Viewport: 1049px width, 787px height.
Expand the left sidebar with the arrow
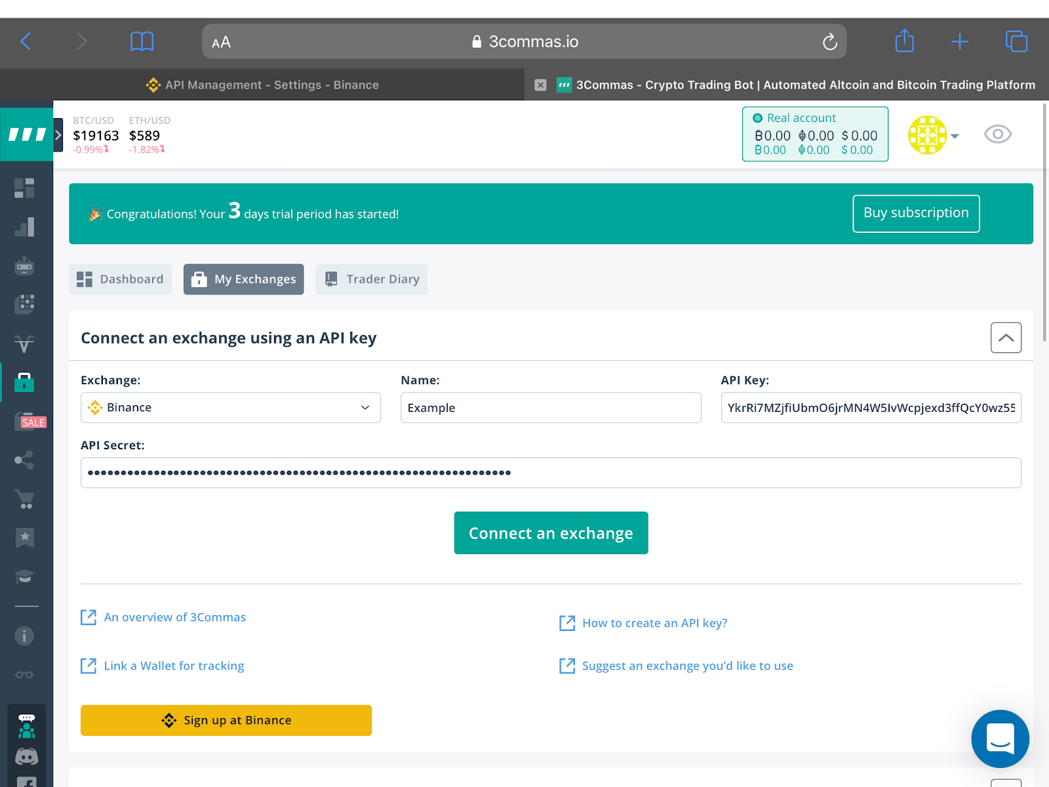(58, 135)
